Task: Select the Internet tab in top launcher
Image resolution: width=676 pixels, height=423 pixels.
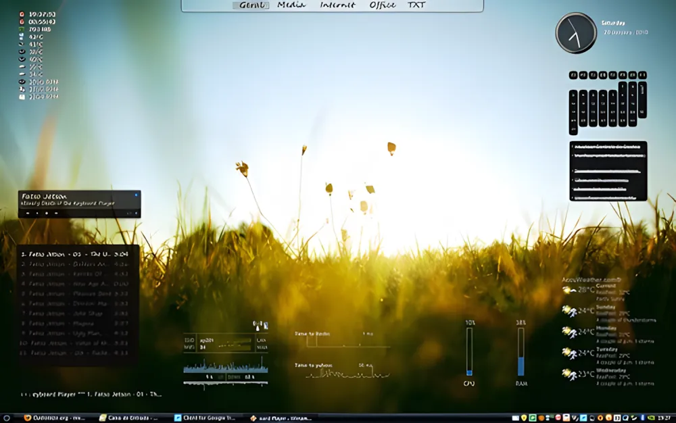Action: tap(337, 5)
